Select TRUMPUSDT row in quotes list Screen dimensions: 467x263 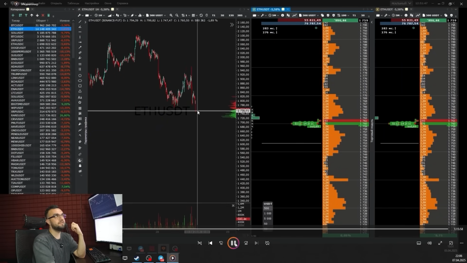click(x=40, y=74)
